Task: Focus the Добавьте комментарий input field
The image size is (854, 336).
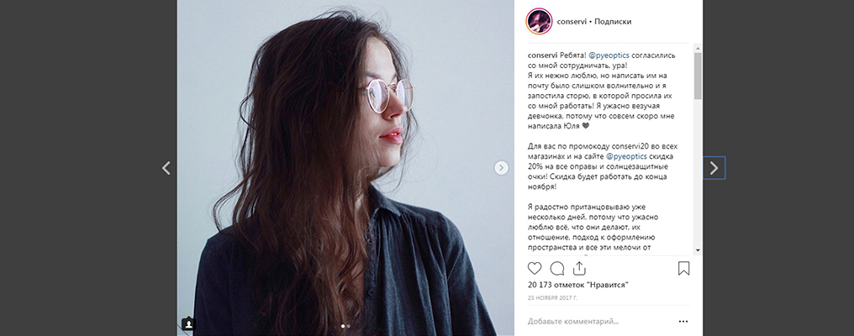Action: (599, 321)
